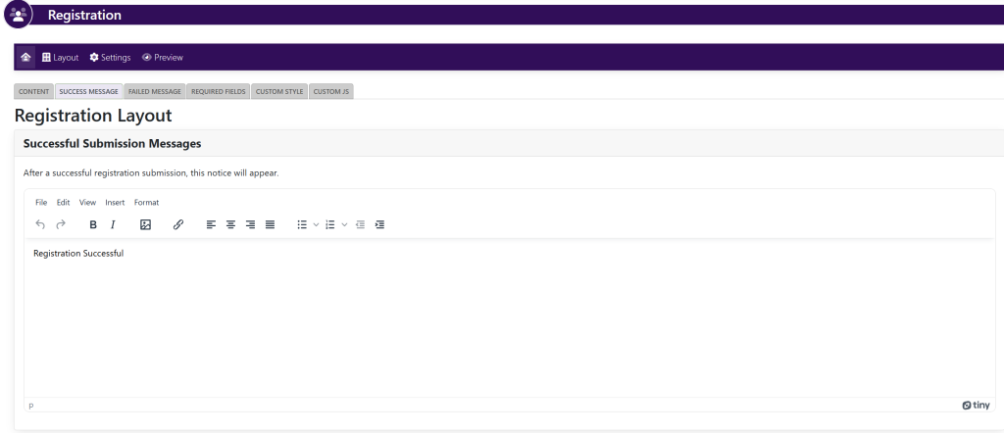This screenshot has width=1004, height=433.
Task: Expand the numbered list style dropdown
Action: [344, 224]
